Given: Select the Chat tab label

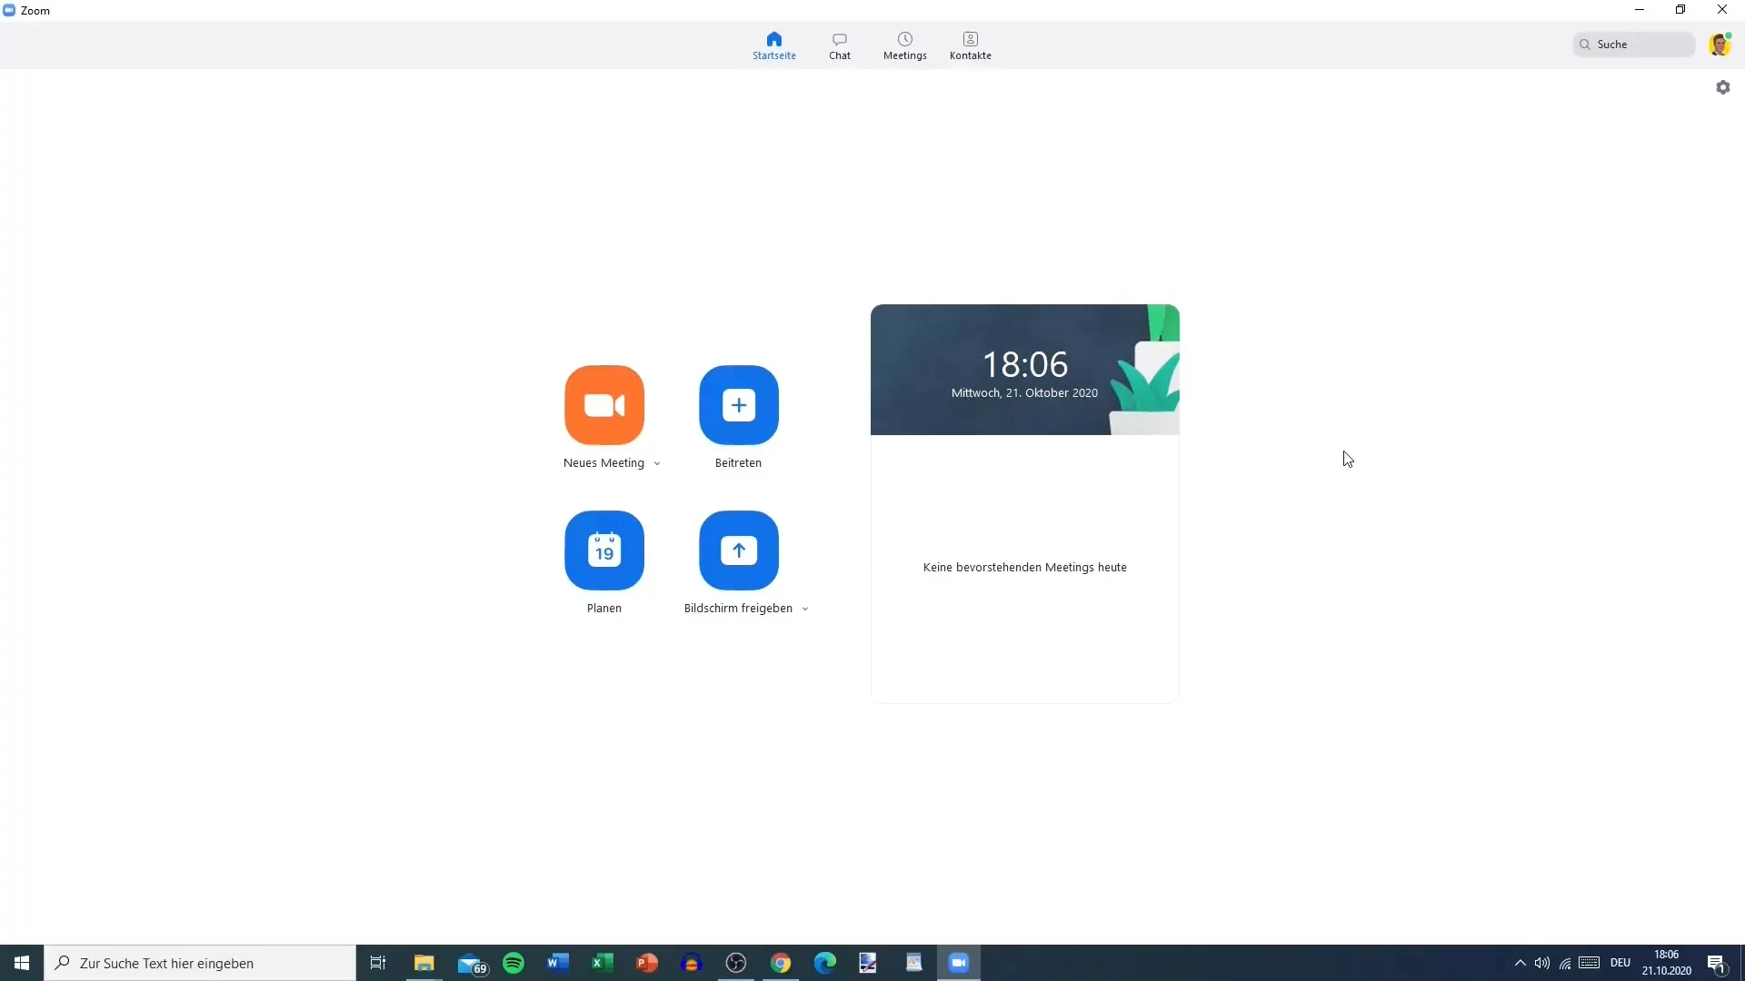Looking at the screenshot, I should tap(839, 55).
